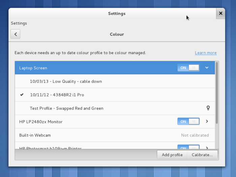Click the lightbulb icon on Test Profile
Screen dimensions: 236x177
point(208,108)
